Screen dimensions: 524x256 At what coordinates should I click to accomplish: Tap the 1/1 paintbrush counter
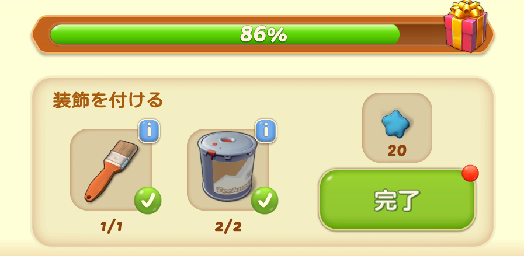click(x=111, y=227)
